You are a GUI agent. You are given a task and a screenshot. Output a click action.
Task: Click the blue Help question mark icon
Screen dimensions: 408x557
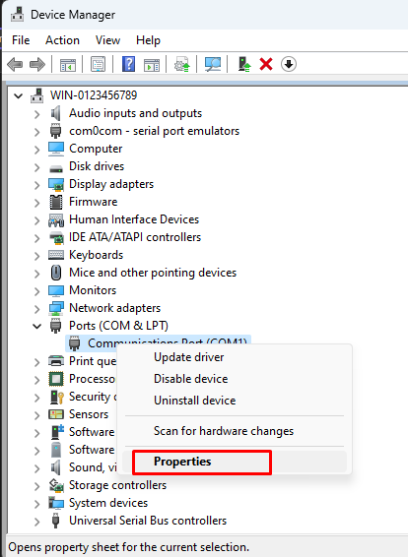coord(128,64)
